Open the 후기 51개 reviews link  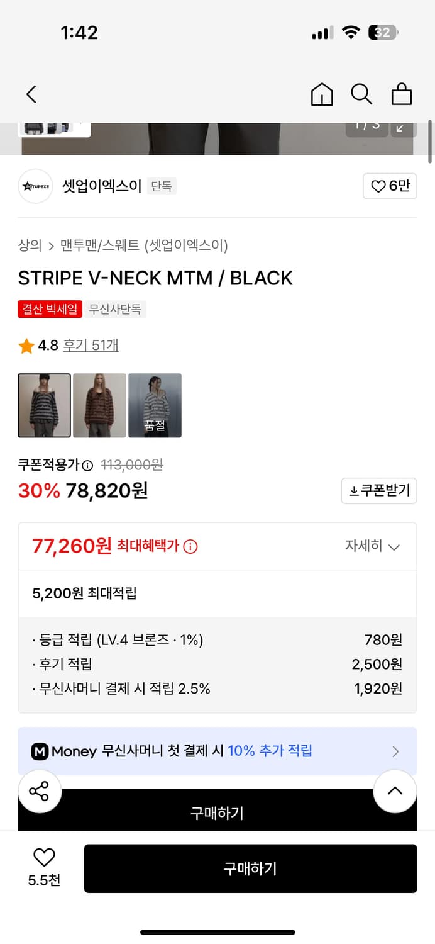(91, 346)
